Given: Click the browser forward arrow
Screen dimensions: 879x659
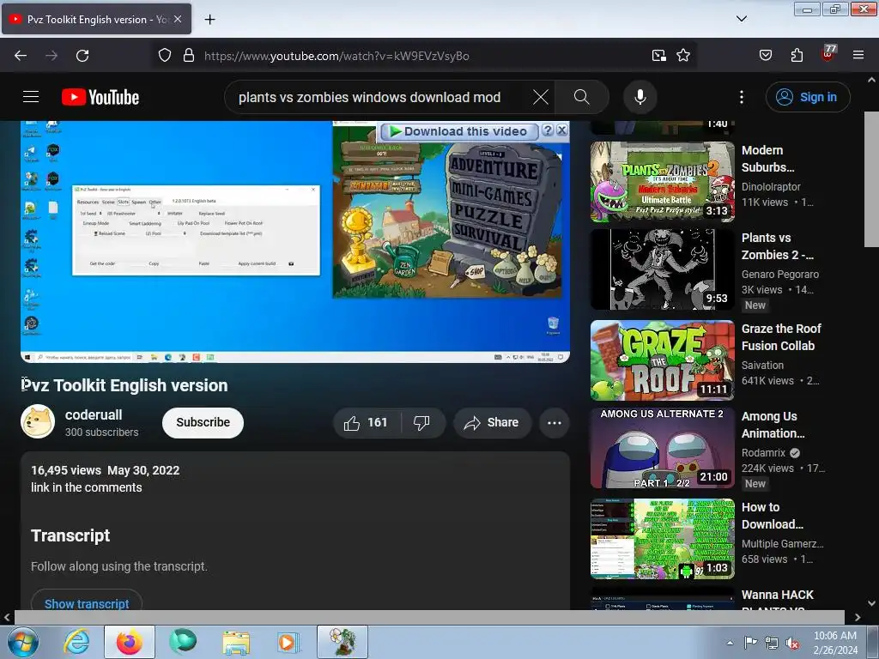Looking at the screenshot, I should pyautogui.click(x=52, y=56).
